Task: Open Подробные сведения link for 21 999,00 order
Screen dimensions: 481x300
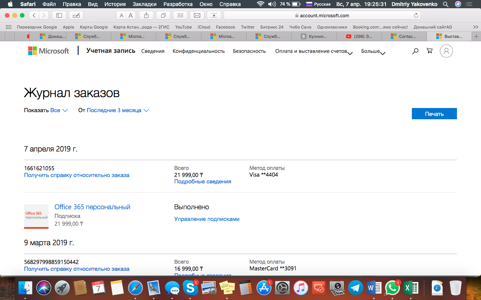Action: click(203, 181)
